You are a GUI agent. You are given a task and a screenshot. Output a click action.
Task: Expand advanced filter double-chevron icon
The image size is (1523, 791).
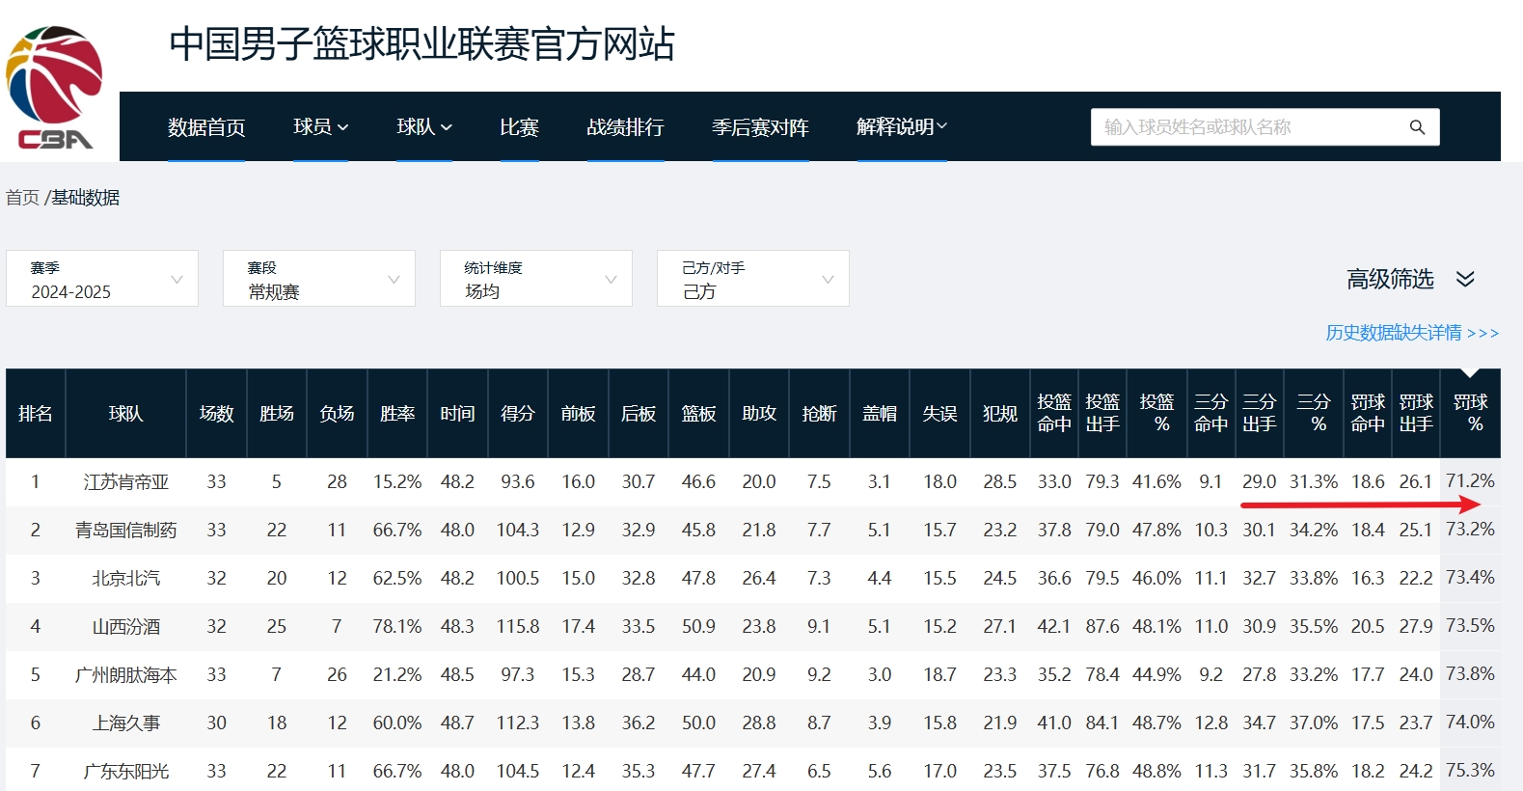(x=1465, y=279)
